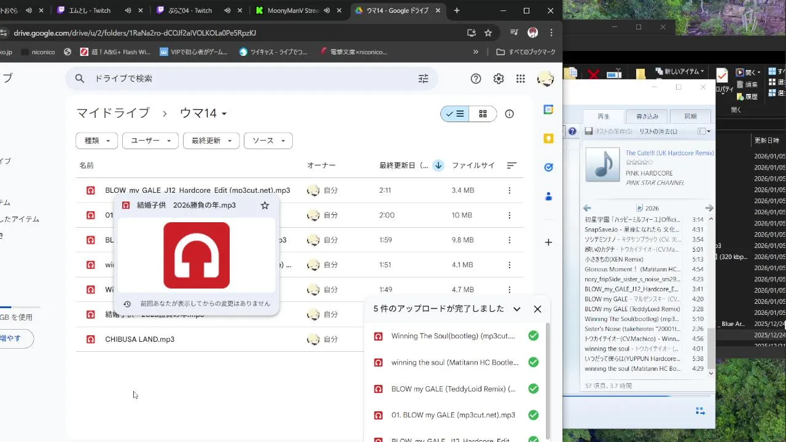Screen dimensions: 786x442
Task: Go to マイドライブ breadcrumb
Action: 113,113
